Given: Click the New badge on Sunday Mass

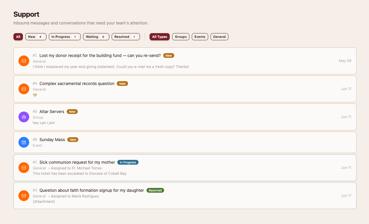Looking at the screenshot, I should [73, 140].
